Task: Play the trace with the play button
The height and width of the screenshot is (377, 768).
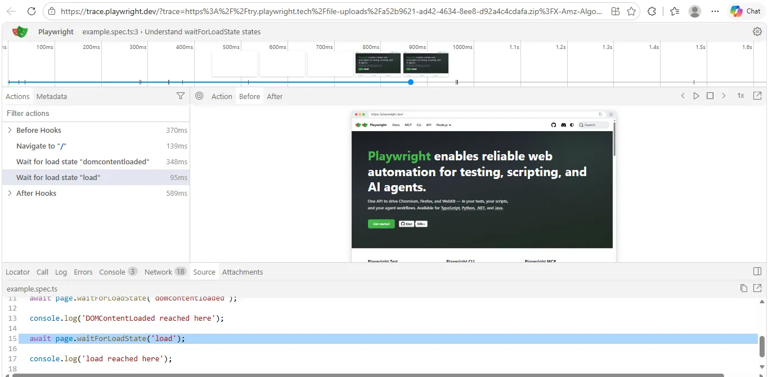Action: (697, 96)
